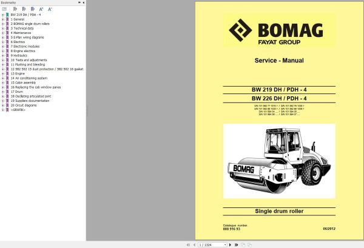Jump to the last page
This screenshot has height=248, width=364.
[237, 245]
